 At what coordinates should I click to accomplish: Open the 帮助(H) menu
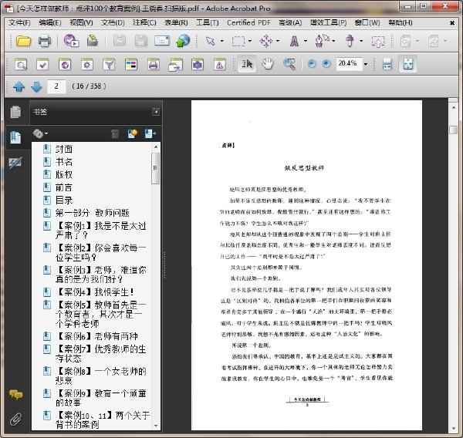(x=400, y=22)
